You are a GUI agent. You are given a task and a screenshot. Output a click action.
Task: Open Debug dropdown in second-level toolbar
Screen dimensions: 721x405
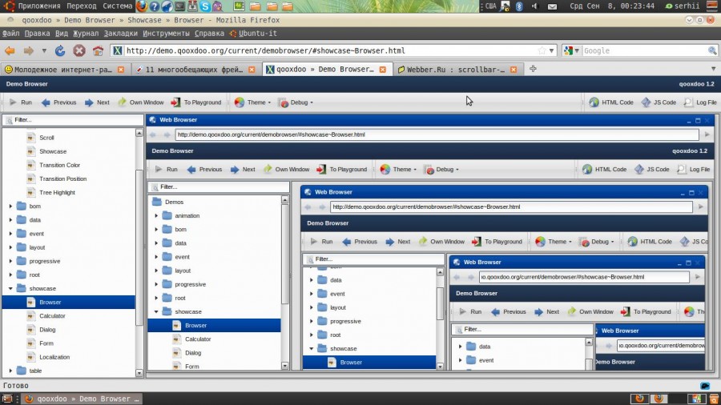click(x=441, y=170)
